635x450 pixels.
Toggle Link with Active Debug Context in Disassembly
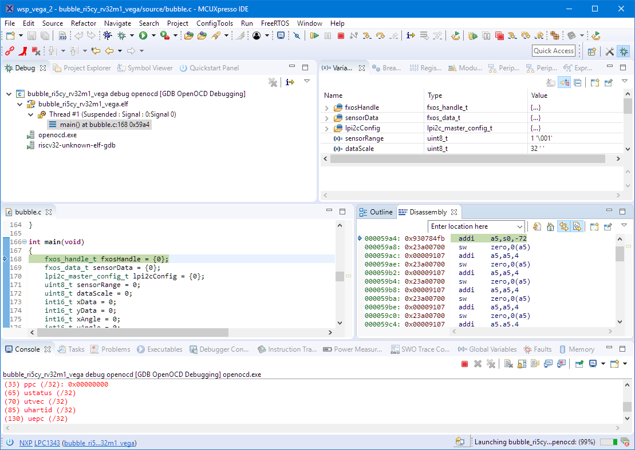[x=564, y=226]
